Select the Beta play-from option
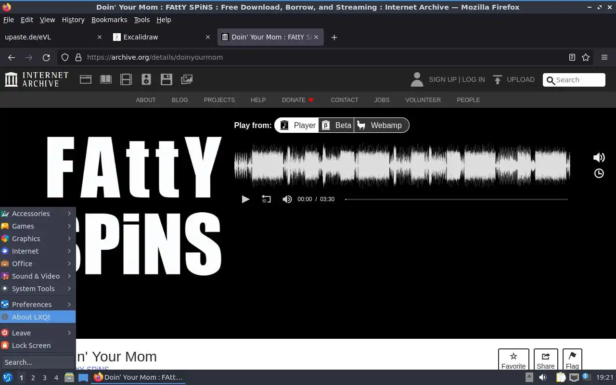The width and height of the screenshot is (616, 385). click(x=336, y=125)
